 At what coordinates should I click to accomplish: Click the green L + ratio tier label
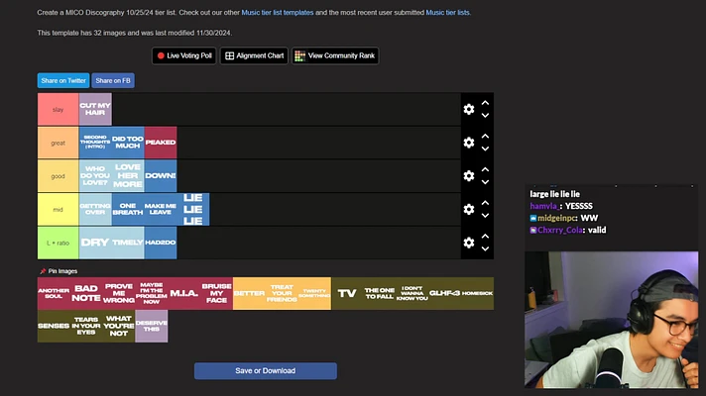point(58,243)
